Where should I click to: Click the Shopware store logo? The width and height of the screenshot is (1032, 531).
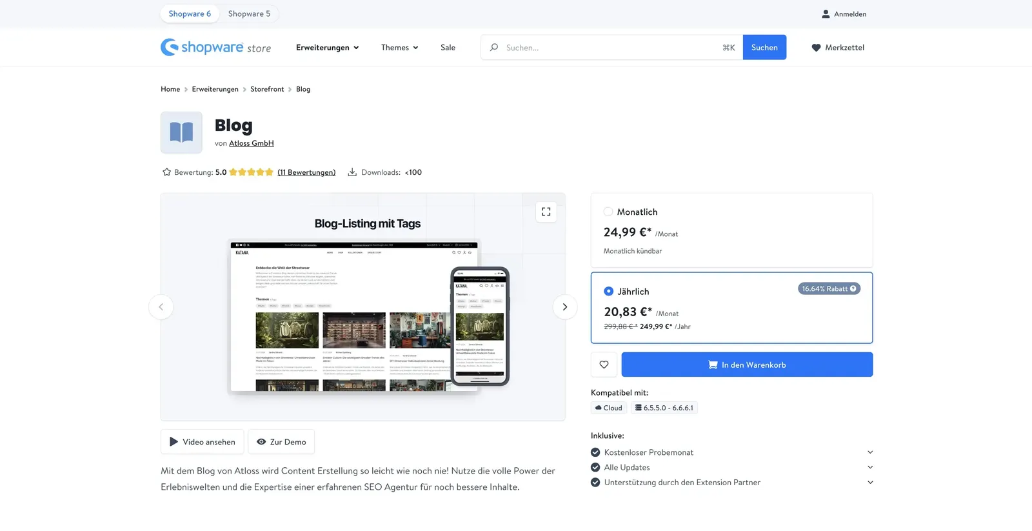[215, 47]
